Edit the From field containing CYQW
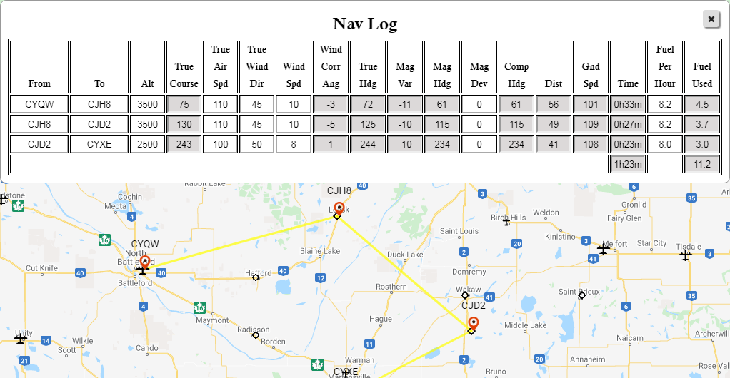This screenshot has height=378, width=730. 39,104
